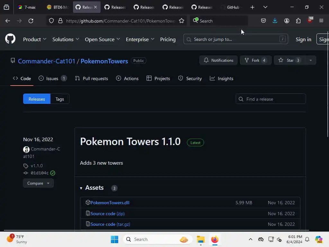Click the Search or jump to field
This screenshot has height=247, width=329.
236,39
